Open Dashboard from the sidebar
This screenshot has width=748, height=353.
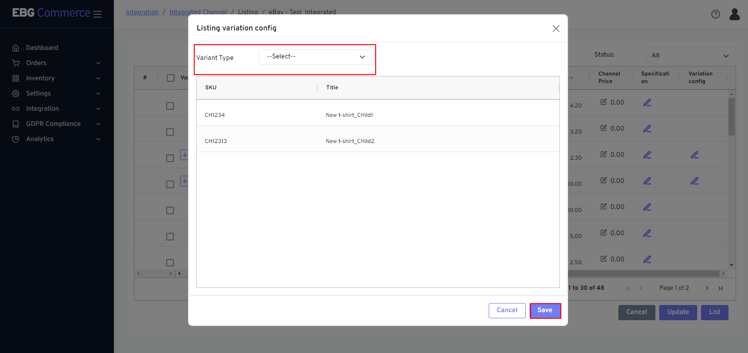tap(42, 48)
